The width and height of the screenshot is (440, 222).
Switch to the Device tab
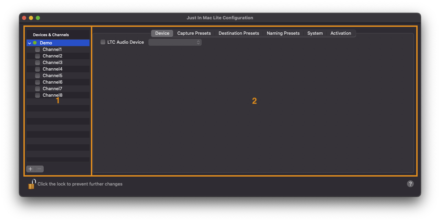[162, 33]
